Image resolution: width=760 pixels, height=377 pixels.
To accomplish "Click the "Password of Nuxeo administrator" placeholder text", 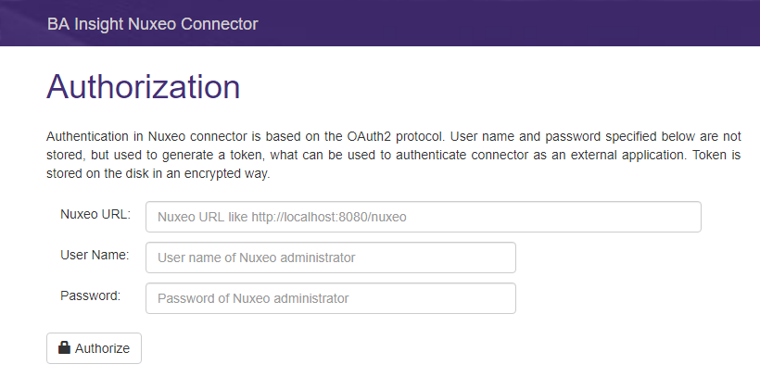I will tap(253, 298).
